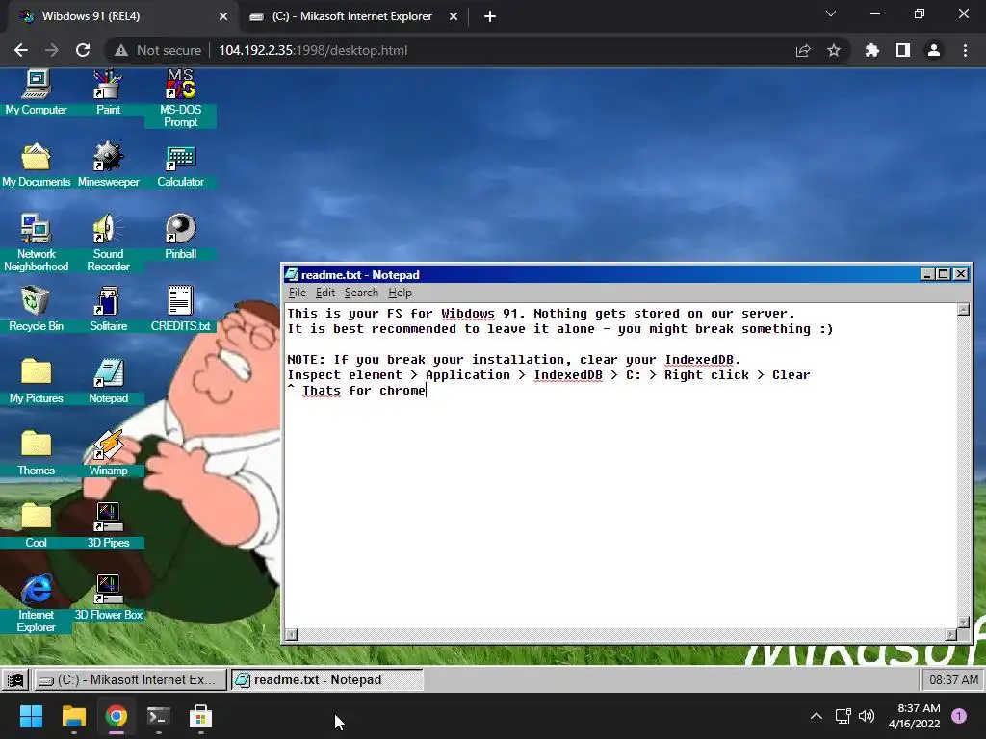This screenshot has width=986, height=739.
Task: Open File Explorer from the taskbar
Action: pos(73,716)
